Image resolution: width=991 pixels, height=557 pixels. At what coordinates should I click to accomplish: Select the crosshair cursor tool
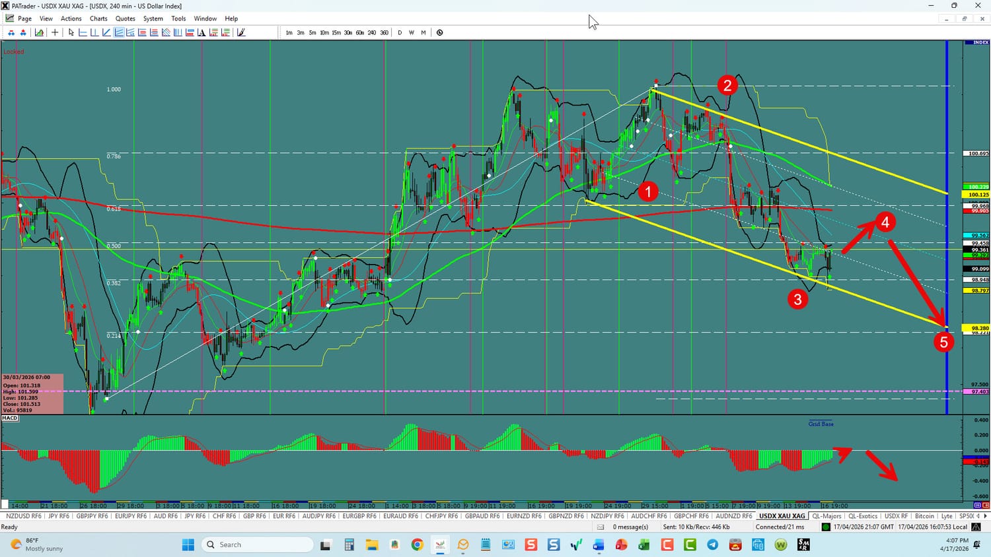(x=55, y=32)
